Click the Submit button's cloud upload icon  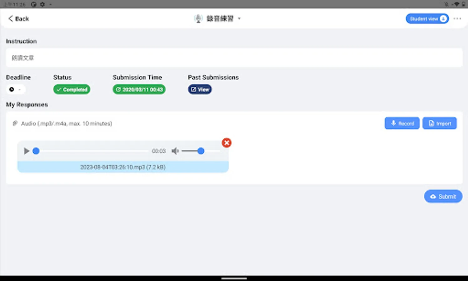[x=433, y=196]
